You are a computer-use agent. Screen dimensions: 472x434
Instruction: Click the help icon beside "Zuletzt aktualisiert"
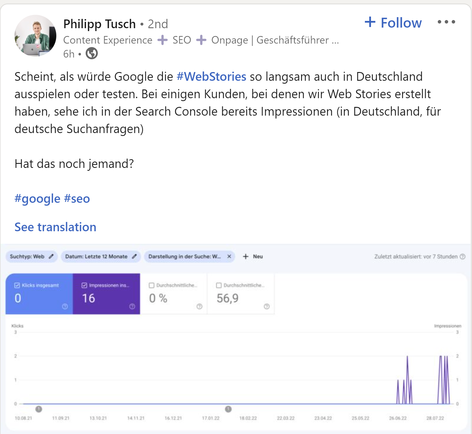(x=462, y=257)
